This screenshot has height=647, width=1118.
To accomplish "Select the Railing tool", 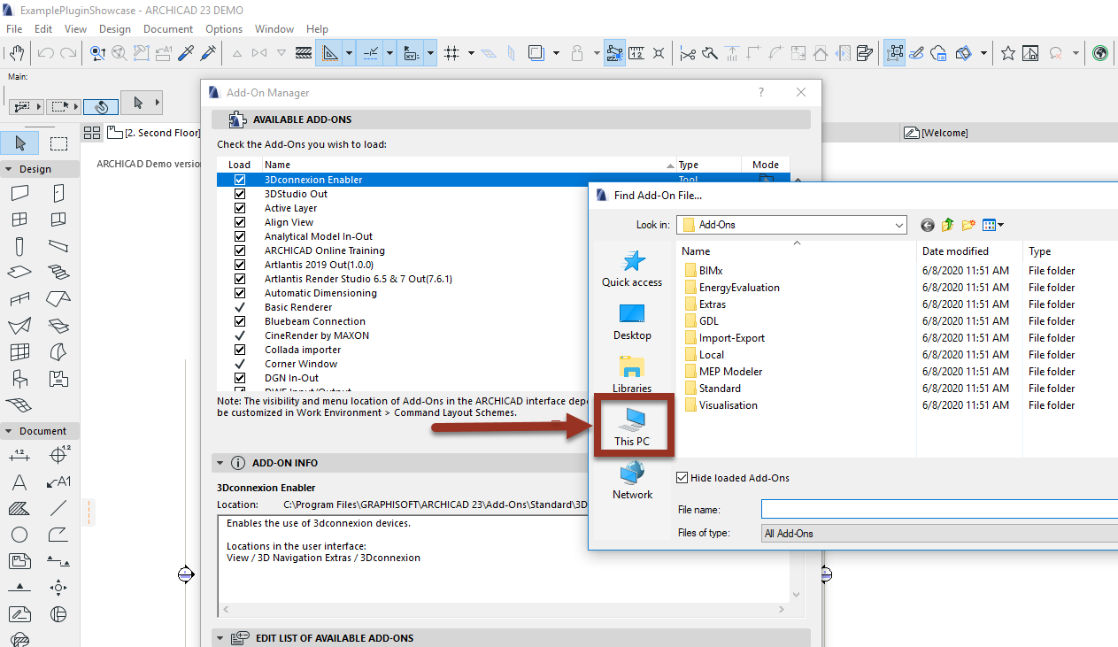I will point(19,299).
